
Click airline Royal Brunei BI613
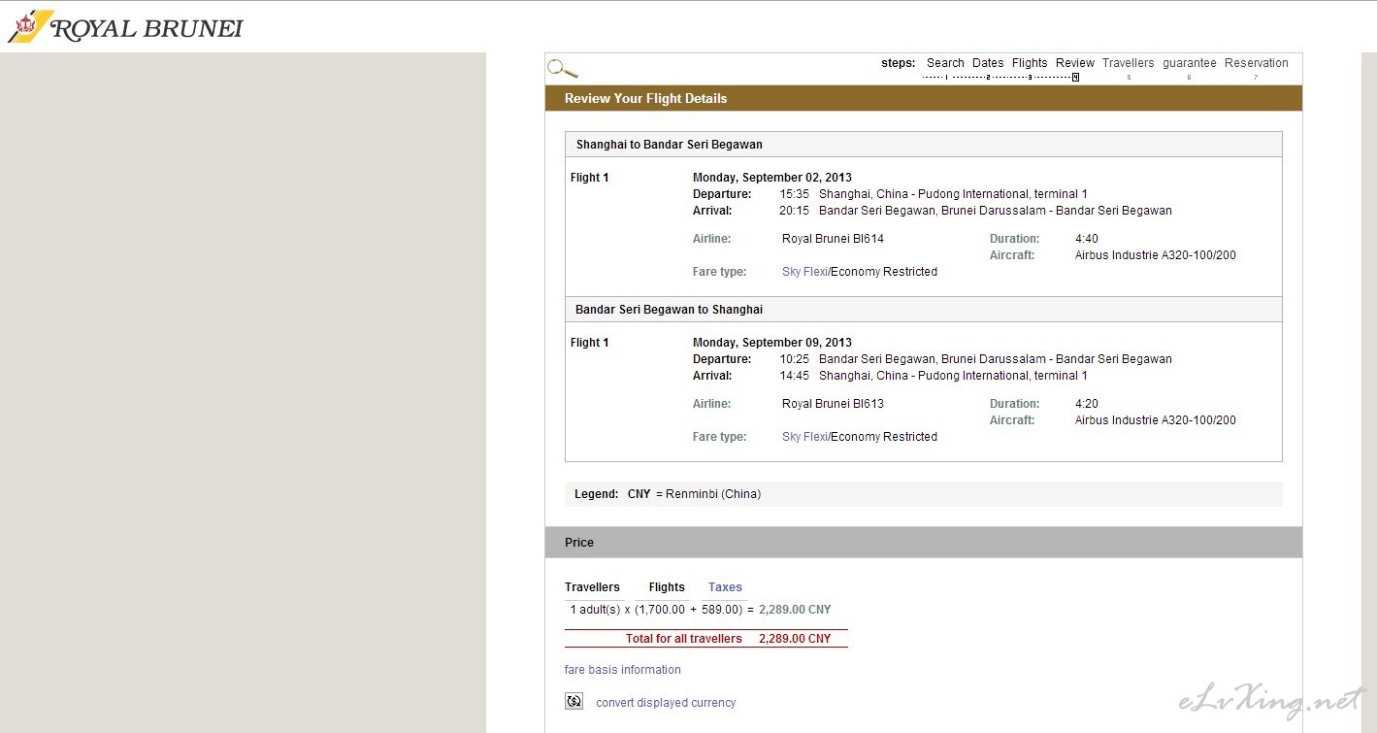point(833,404)
